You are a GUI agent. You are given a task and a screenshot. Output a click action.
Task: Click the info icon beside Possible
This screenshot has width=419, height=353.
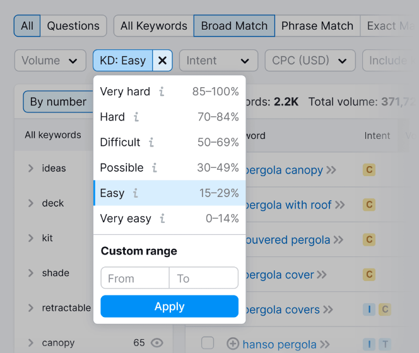(x=155, y=168)
